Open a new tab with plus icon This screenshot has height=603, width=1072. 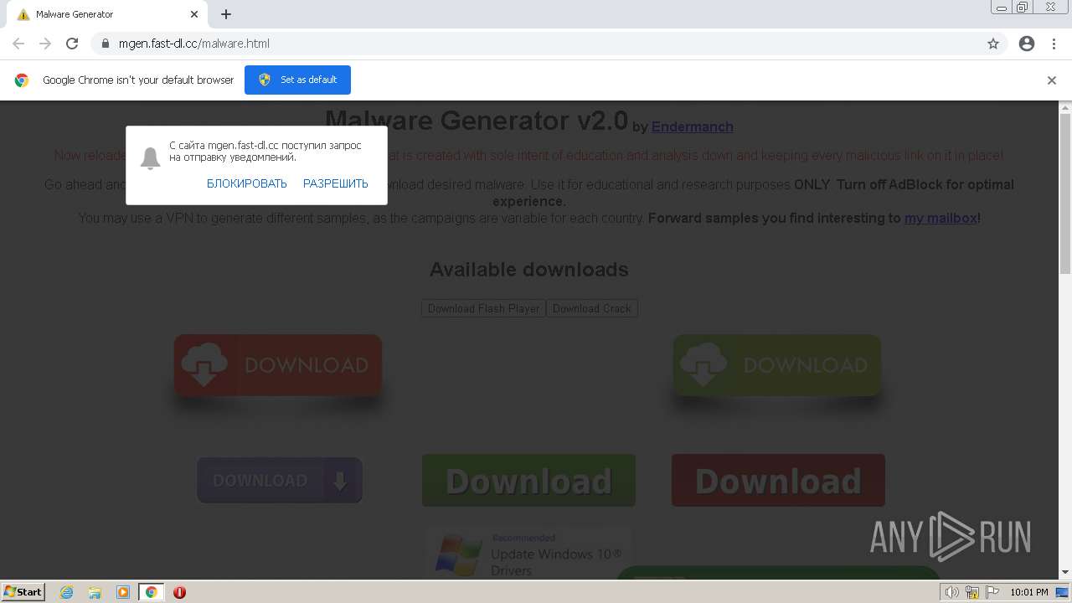[226, 14]
